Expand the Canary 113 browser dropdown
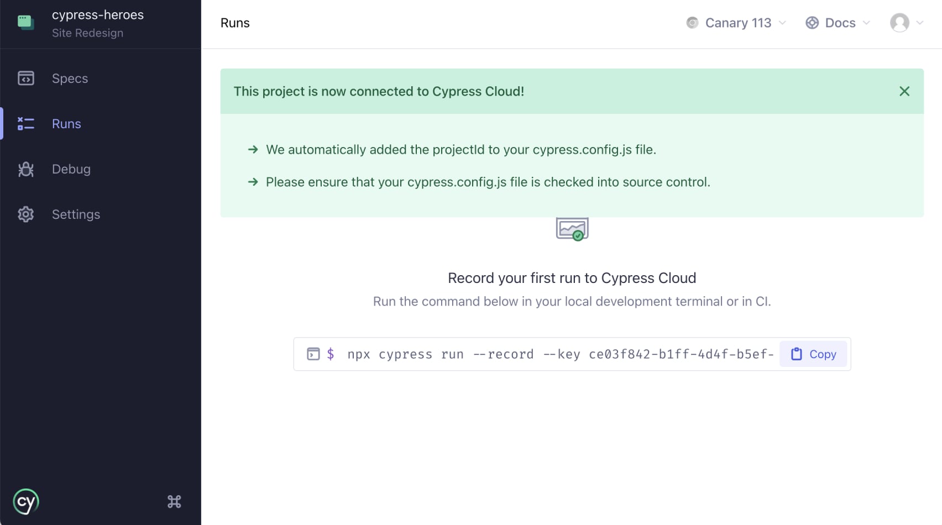This screenshot has height=525, width=942. [x=782, y=23]
